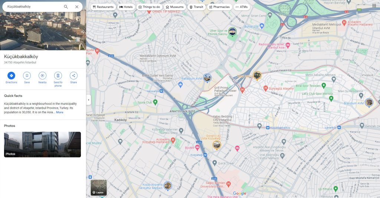Image resolution: width=380 pixels, height=198 pixels.
Task: Click the Palladium AVM photo pin
Action: tap(207, 78)
